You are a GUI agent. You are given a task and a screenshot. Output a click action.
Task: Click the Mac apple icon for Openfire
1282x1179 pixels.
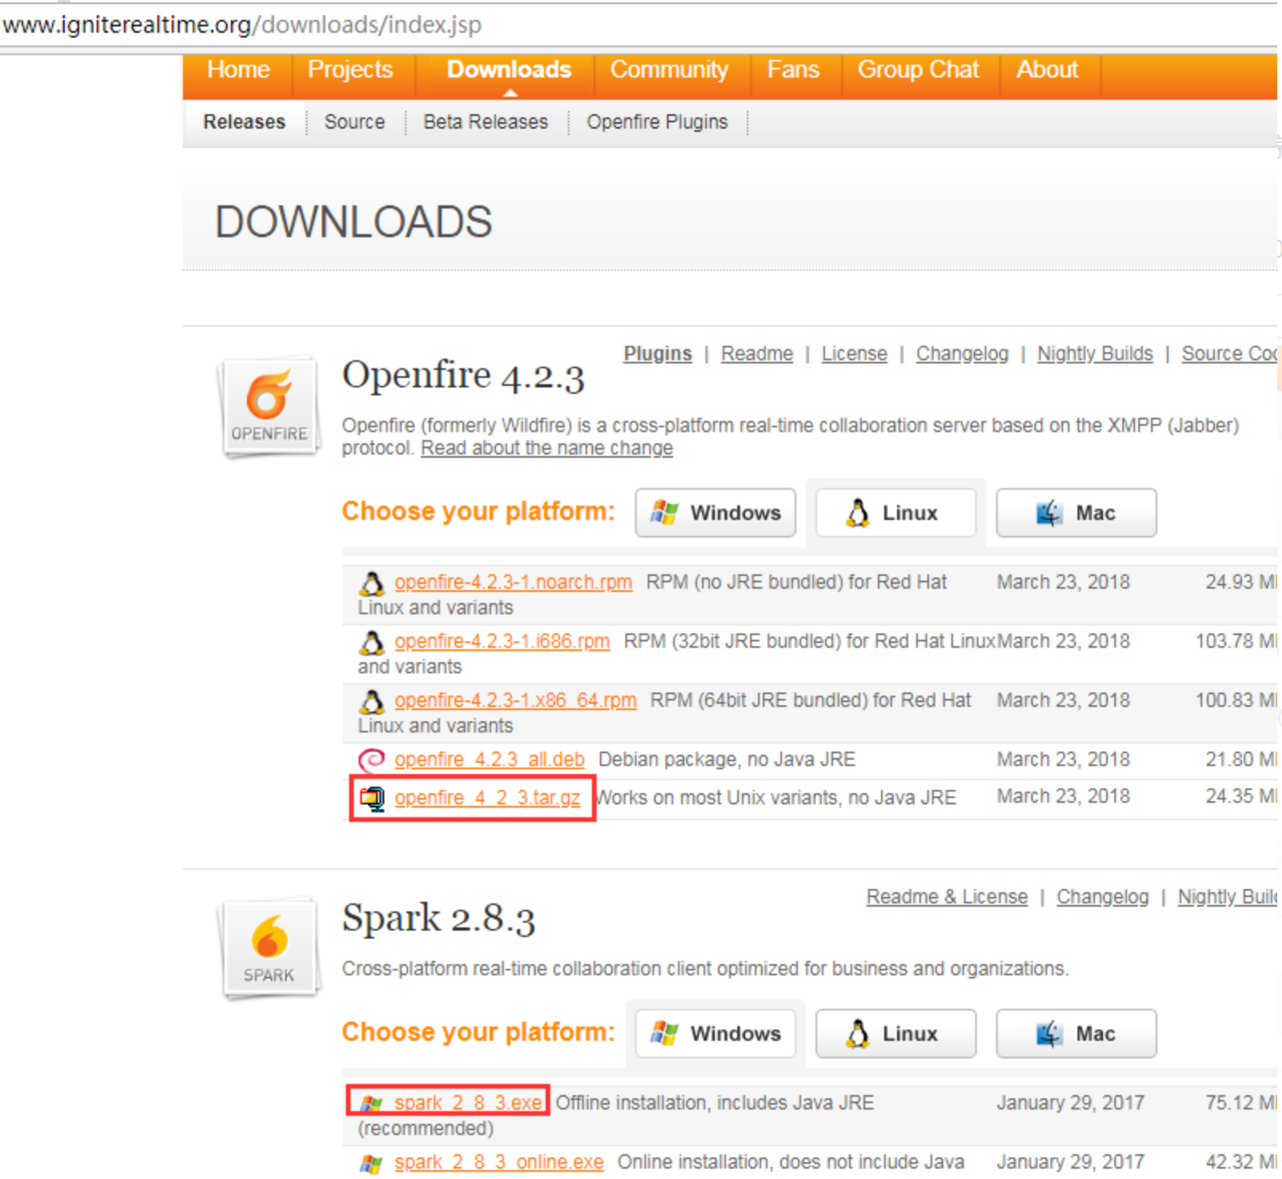click(1051, 512)
